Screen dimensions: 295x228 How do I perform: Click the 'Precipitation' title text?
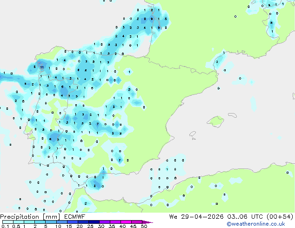click(x=20, y=217)
